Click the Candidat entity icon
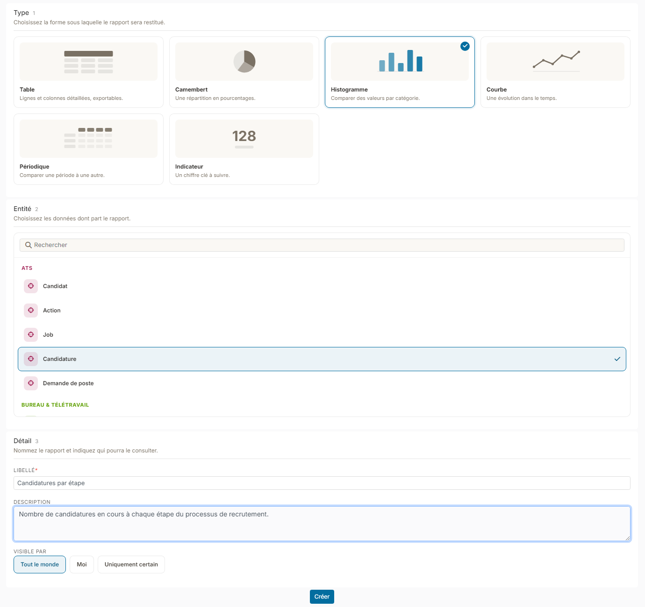This screenshot has width=645, height=607. coord(31,286)
